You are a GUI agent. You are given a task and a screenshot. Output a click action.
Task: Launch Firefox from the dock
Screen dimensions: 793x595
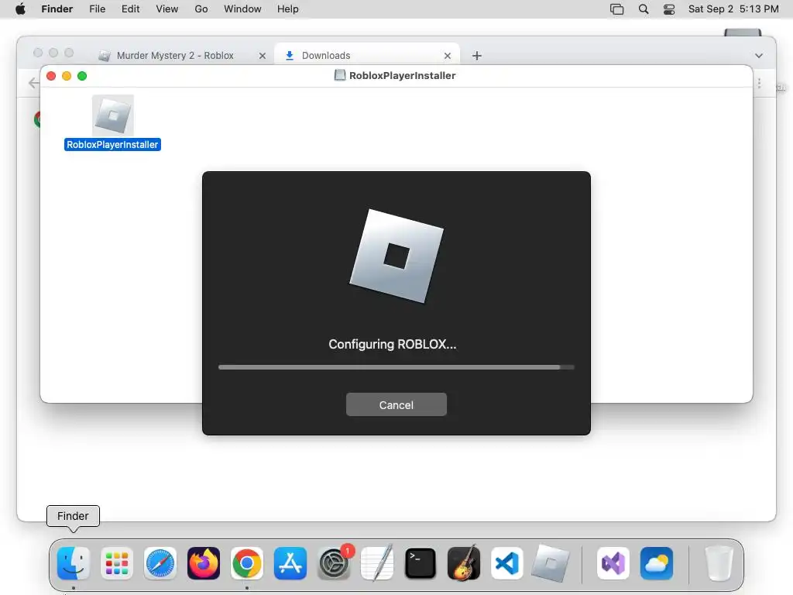[x=204, y=563]
